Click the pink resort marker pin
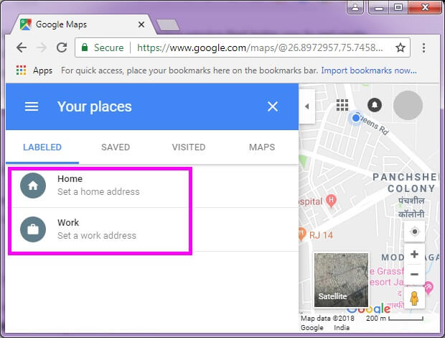This screenshot has width=445, height=338. [x=428, y=288]
